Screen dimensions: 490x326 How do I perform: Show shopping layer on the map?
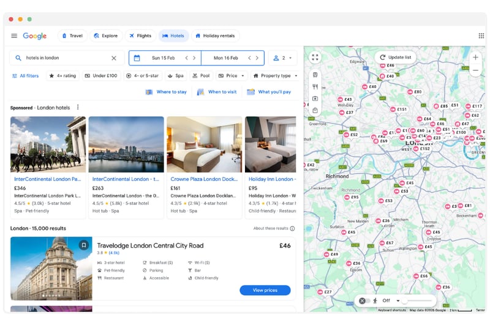[x=315, y=111]
